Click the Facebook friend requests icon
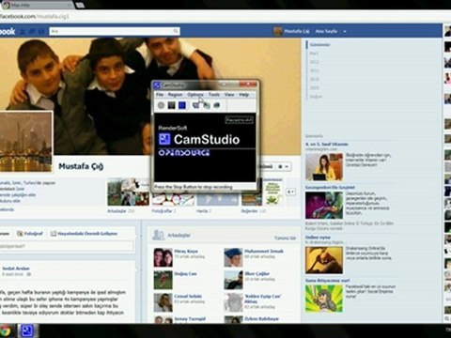This screenshot has width=451, height=338. pos(23,31)
